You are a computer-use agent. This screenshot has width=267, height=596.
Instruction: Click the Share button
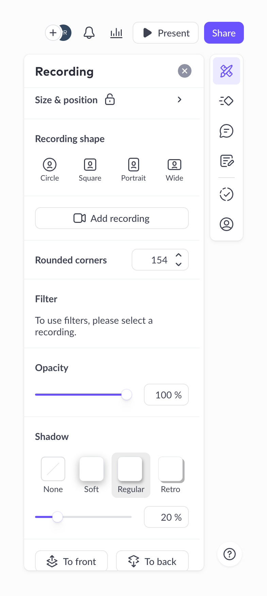[224, 33]
